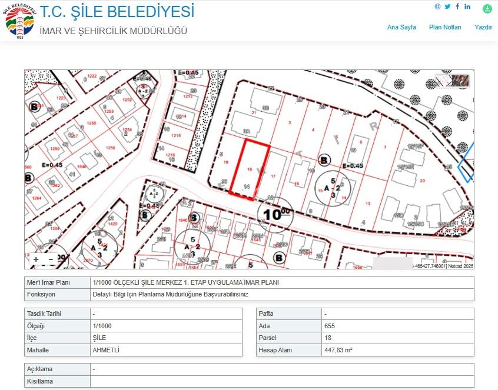Zoom out the map with minus button
The width and height of the screenshot is (498, 390).
click(x=51, y=259)
